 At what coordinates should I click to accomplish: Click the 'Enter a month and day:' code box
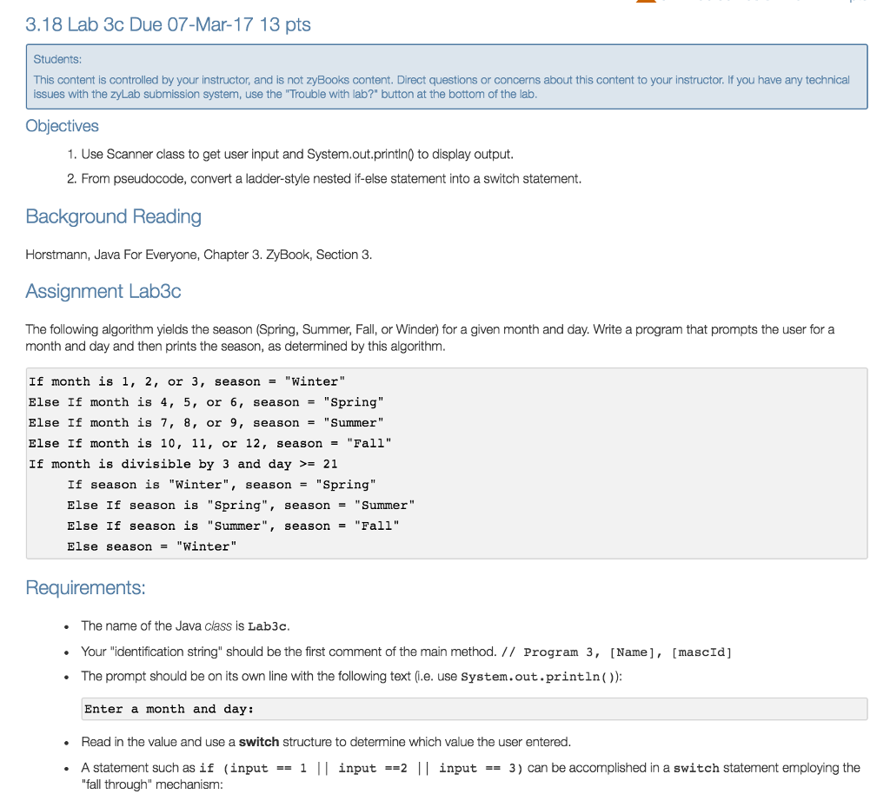click(x=474, y=709)
